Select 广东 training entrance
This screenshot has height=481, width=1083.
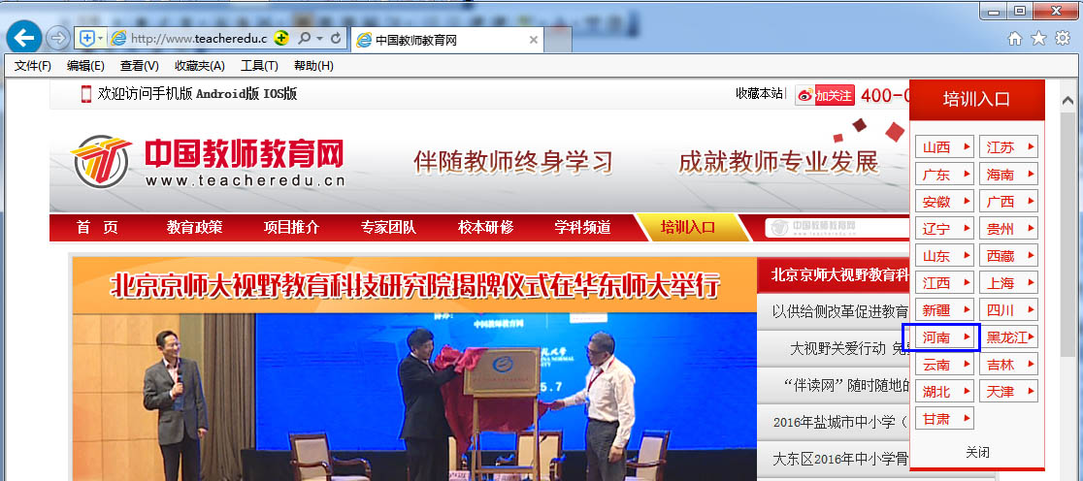click(944, 175)
